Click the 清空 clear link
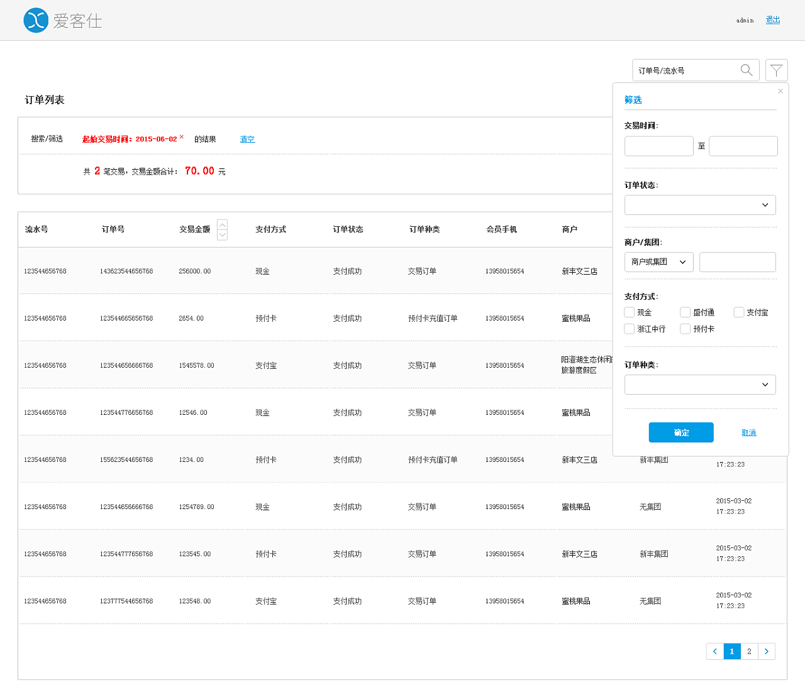805x697 pixels. tap(247, 139)
